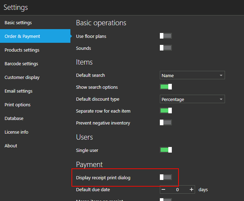Increase Default due date with plus

coord(192,189)
